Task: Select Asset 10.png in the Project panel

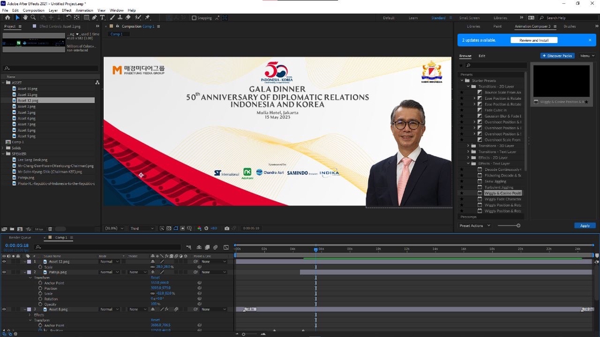Action: (27, 89)
